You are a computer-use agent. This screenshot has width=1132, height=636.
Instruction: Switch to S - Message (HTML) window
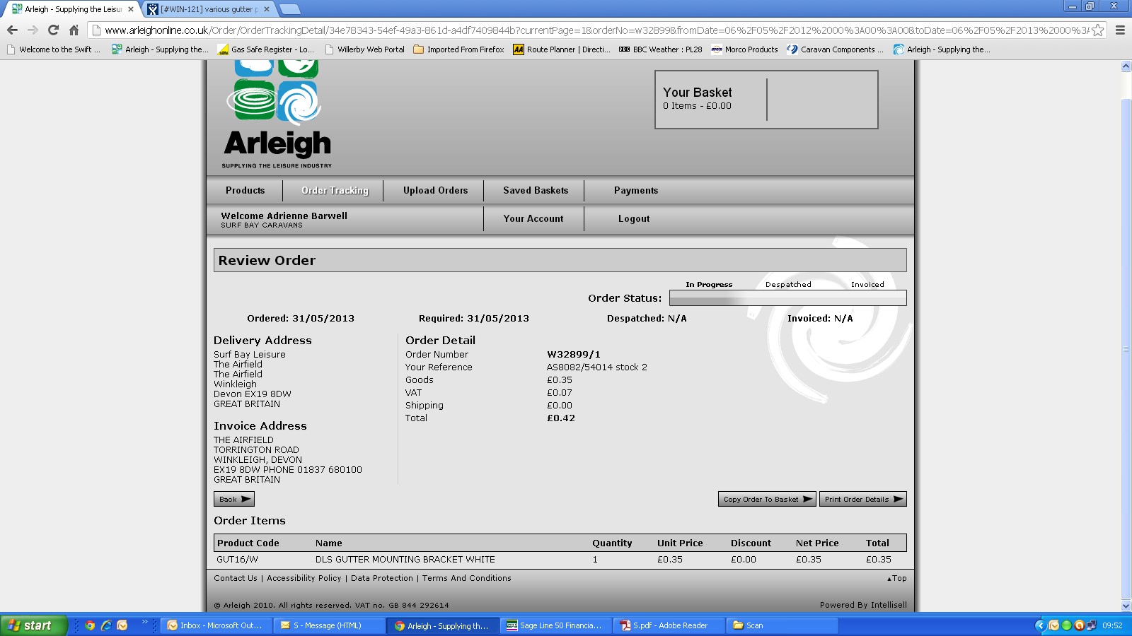(x=330, y=625)
